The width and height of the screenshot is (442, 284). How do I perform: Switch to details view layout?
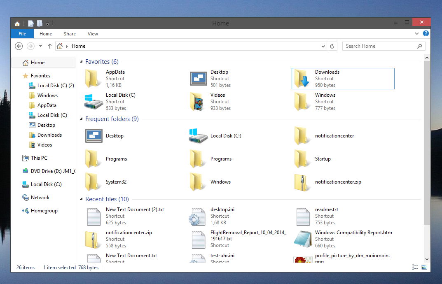point(415,267)
